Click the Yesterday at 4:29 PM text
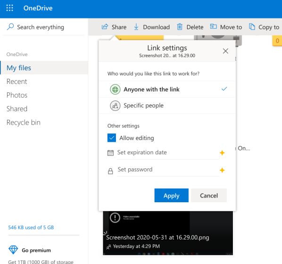The image size is (282, 264). (136, 246)
